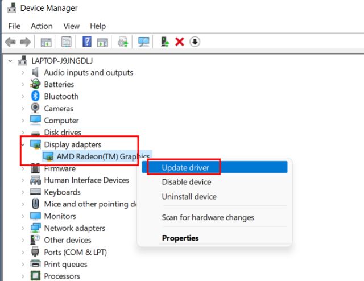Image resolution: width=364 pixels, height=281 pixels.
Task: Click Scan for hardware changes monitor icon
Action: tap(143, 42)
